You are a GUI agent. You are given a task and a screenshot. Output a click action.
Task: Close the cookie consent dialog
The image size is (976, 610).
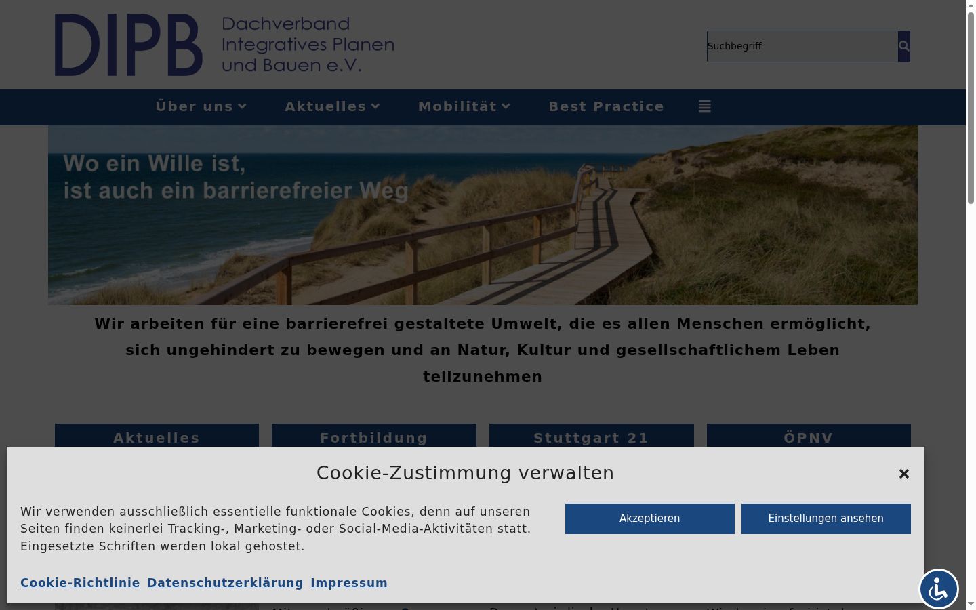(904, 474)
